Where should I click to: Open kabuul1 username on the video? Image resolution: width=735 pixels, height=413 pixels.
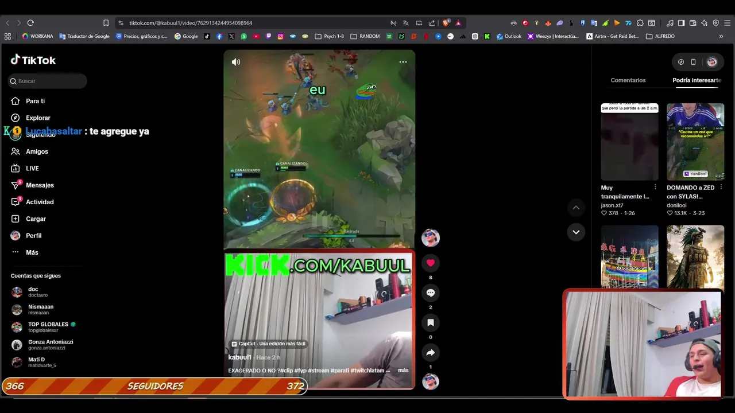(239, 357)
